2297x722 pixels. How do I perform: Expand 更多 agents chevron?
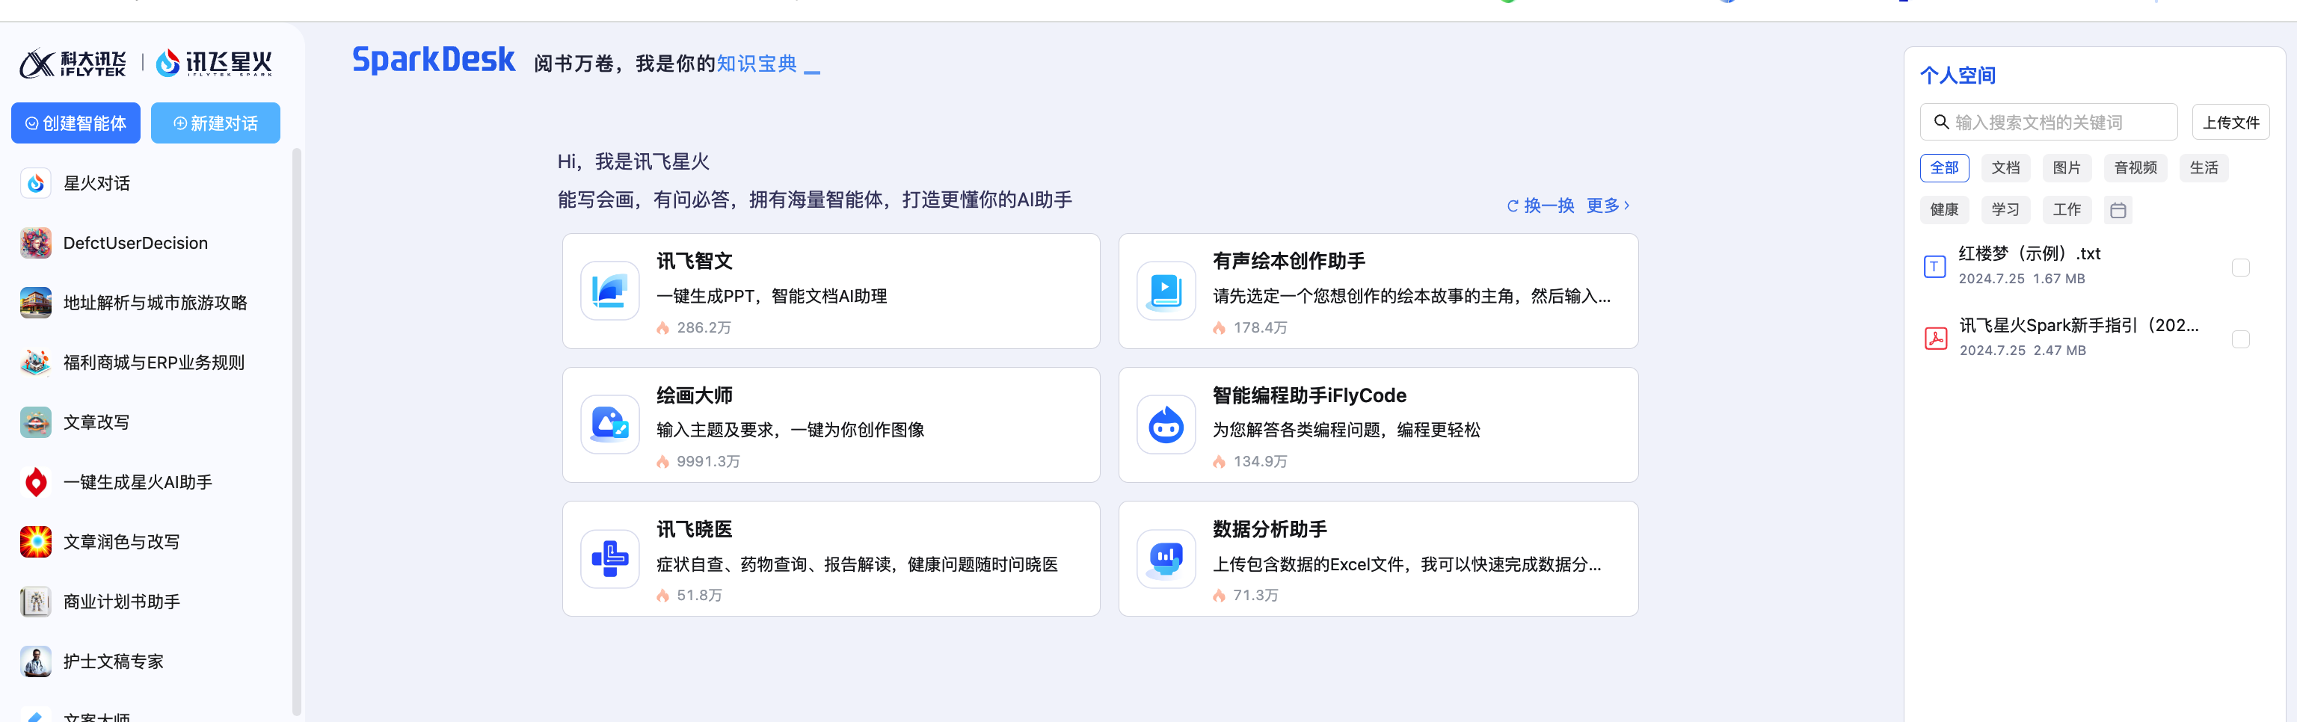click(1626, 206)
